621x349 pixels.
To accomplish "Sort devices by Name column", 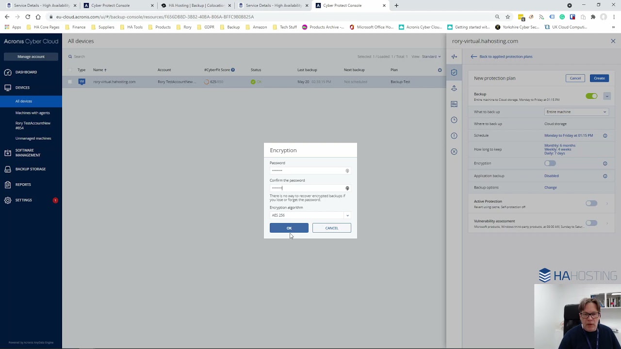I will (99, 70).
